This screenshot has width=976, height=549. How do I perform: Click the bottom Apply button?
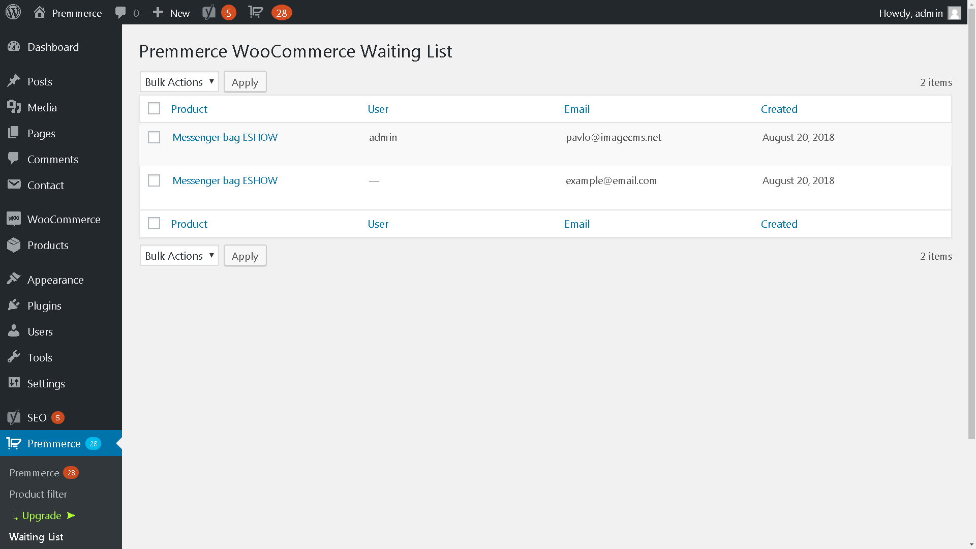(245, 256)
